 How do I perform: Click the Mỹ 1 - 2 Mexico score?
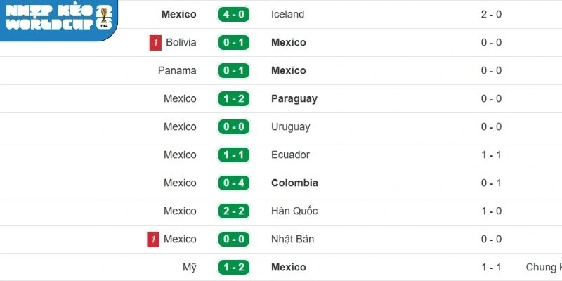tap(233, 268)
